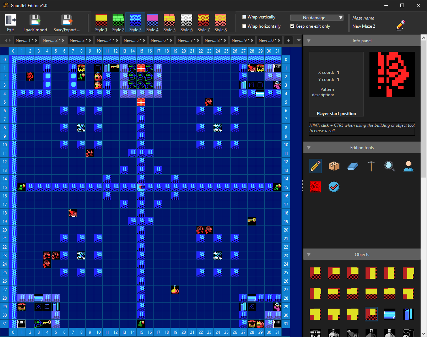
Task: Select the magnifying glass tool
Action: tap(390, 166)
